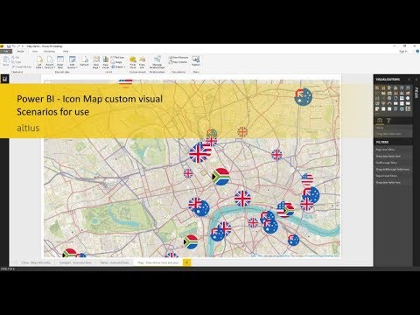Click the largest South Africa flag marker
Image resolution: width=420 pixels, height=315 pixels.
pos(220,177)
